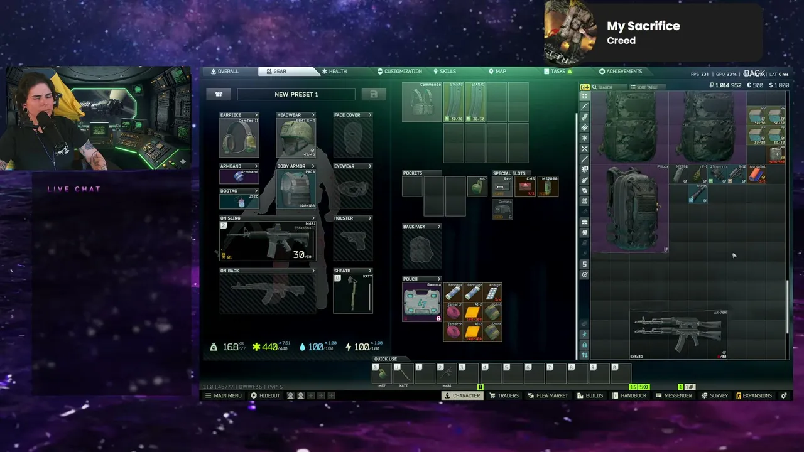
Task: Filter stash by medical asterisk icon
Action: tap(585, 138)
